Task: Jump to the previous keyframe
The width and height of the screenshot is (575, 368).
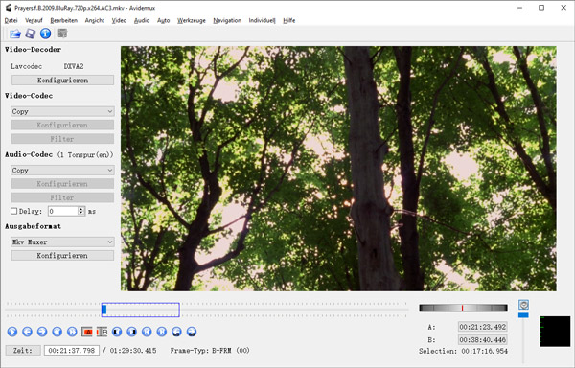Action: 57,332
